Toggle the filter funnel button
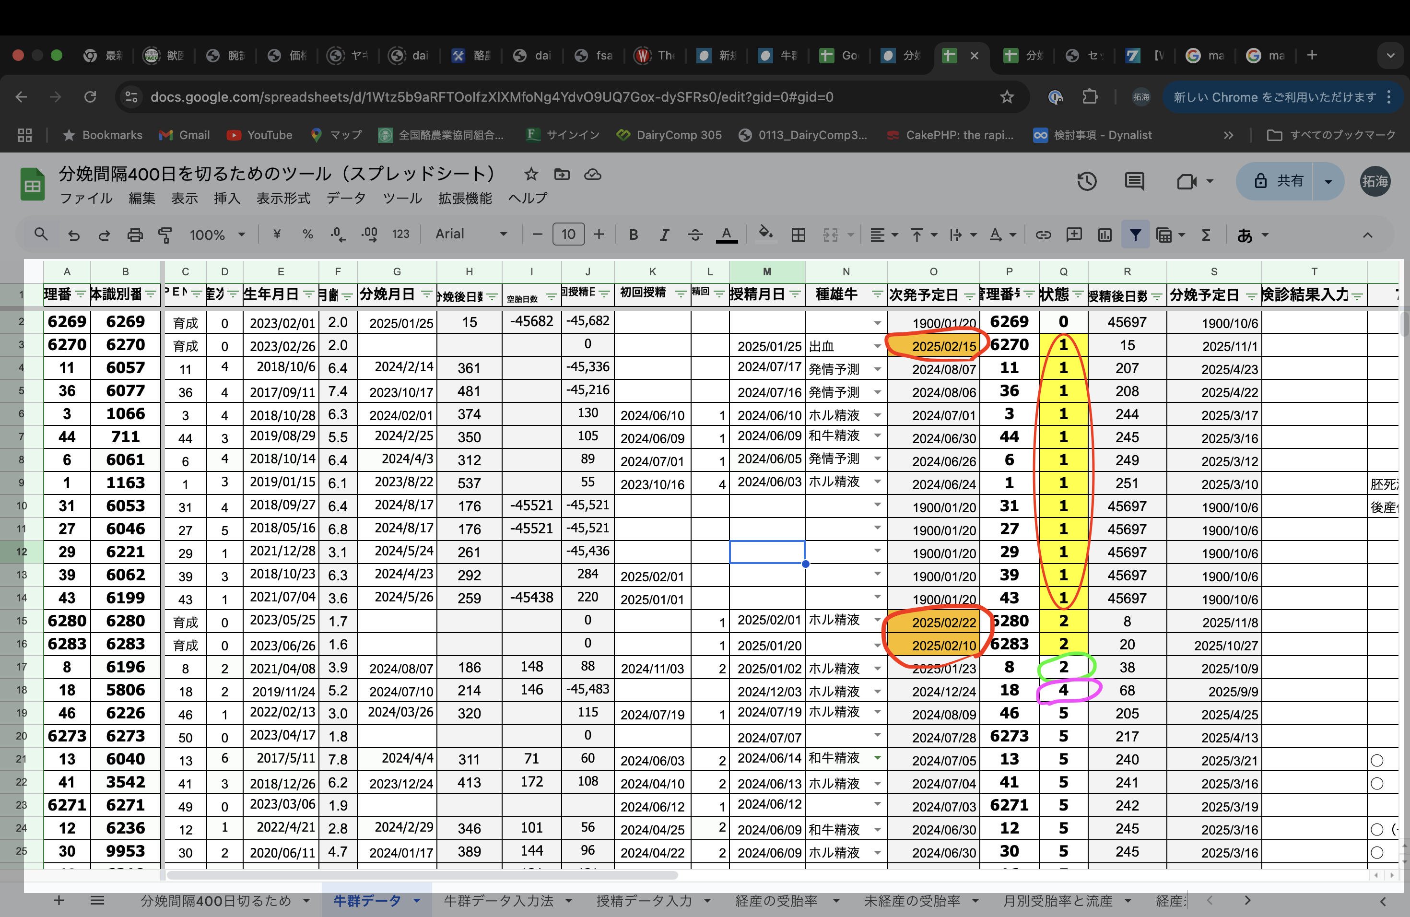Screen dimensions: 1410x917 (x=1135, y=235)
